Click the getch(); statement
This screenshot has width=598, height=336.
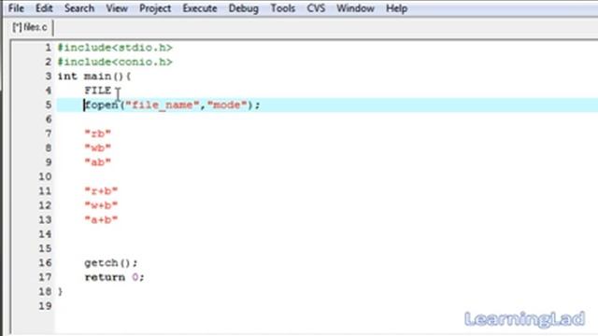tap(111, 263)
